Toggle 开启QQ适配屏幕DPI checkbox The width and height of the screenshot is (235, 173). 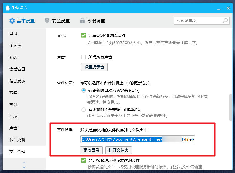pos(84,35)
